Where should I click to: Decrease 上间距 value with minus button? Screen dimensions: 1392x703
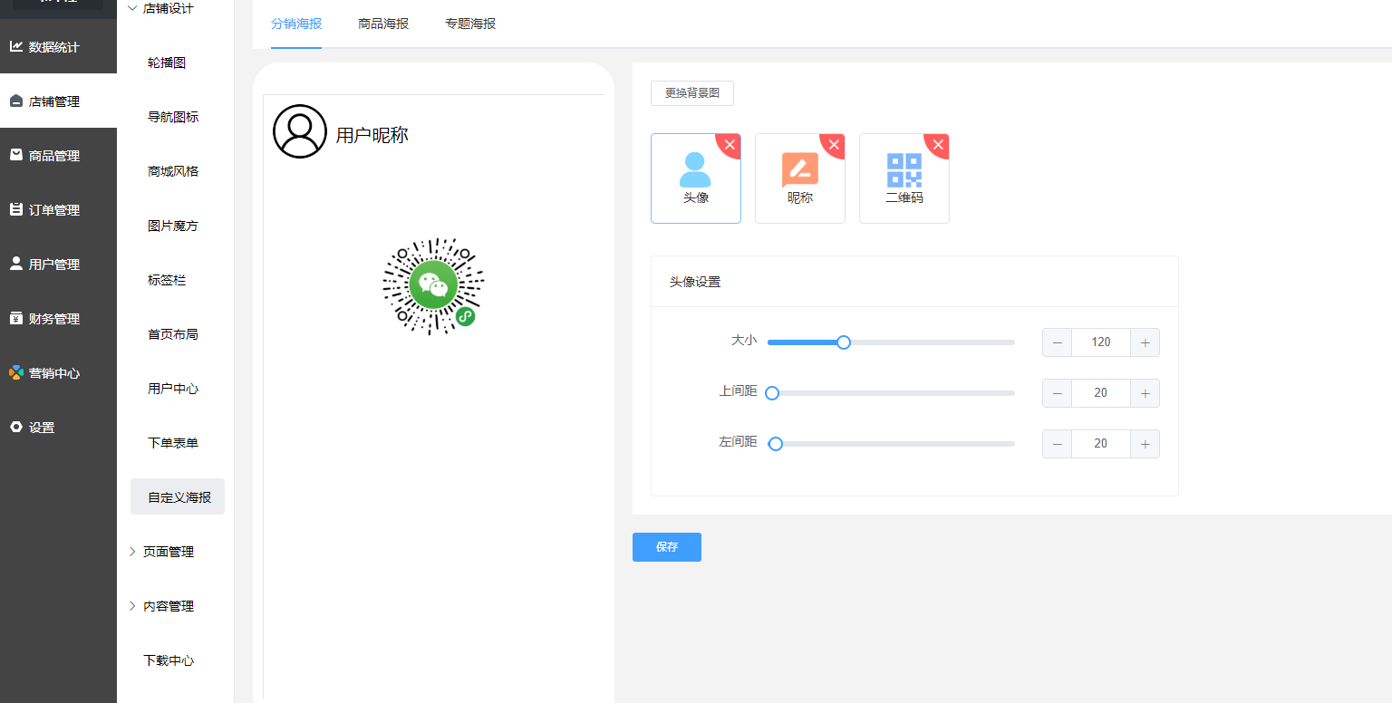(1057, 393)
